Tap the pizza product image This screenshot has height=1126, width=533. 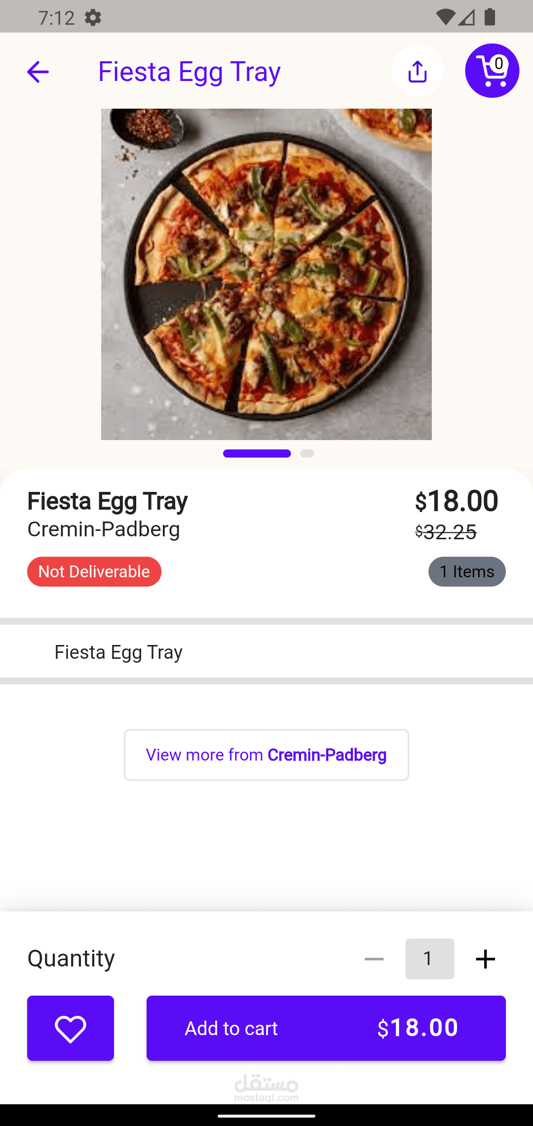[x=266, y=274]
